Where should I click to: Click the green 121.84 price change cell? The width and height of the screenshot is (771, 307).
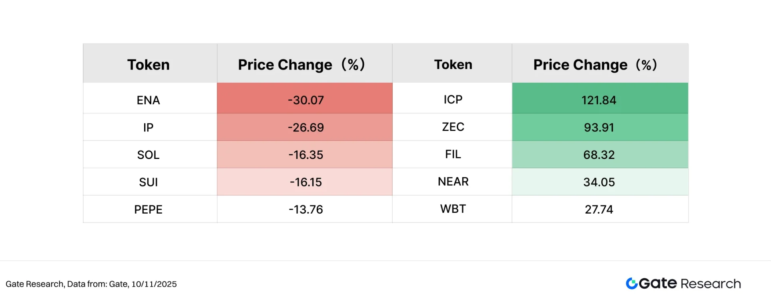point(599,100)
